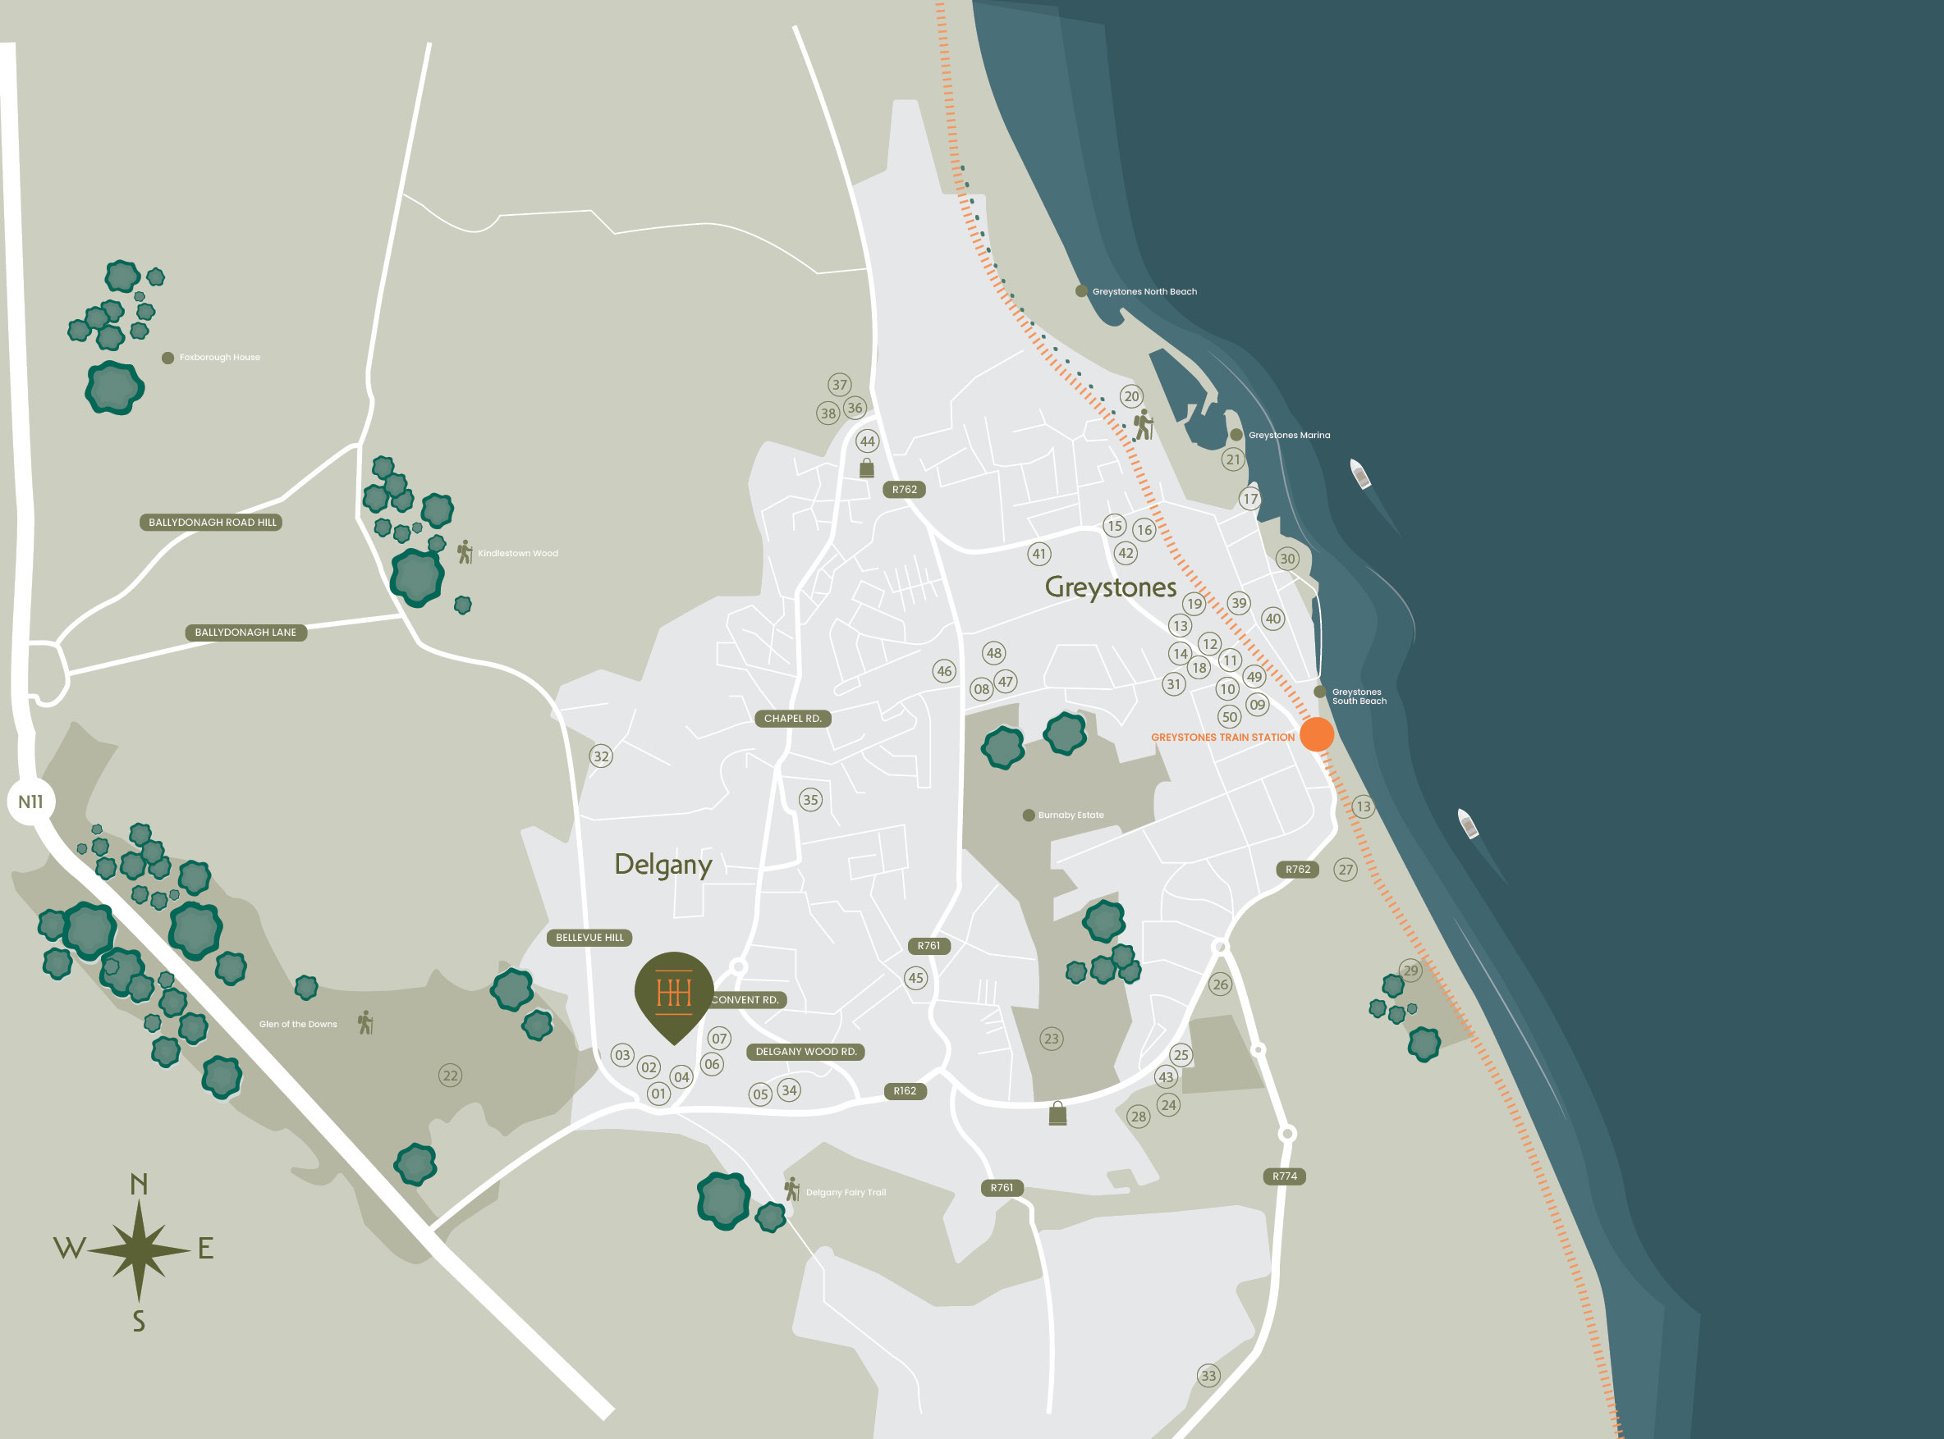Click the Chapel Rd. road label
1944x1439 pixels.
point(792,719)
